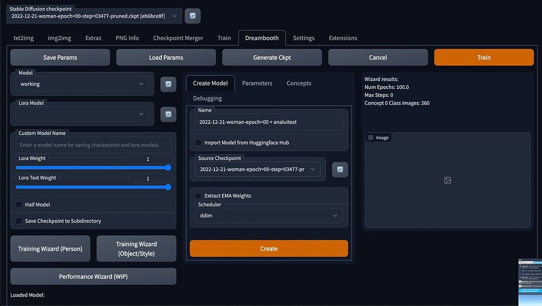This screenshot has height=306, width=542.
Task: Click the empty Image preview area
Action: tap(447, 180)
